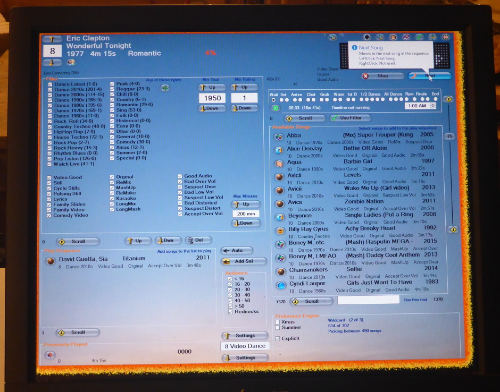The height and width of the screenshot is (392, 500).
Task: Click the volume slider handle showing 75
Action: point(449,137)
